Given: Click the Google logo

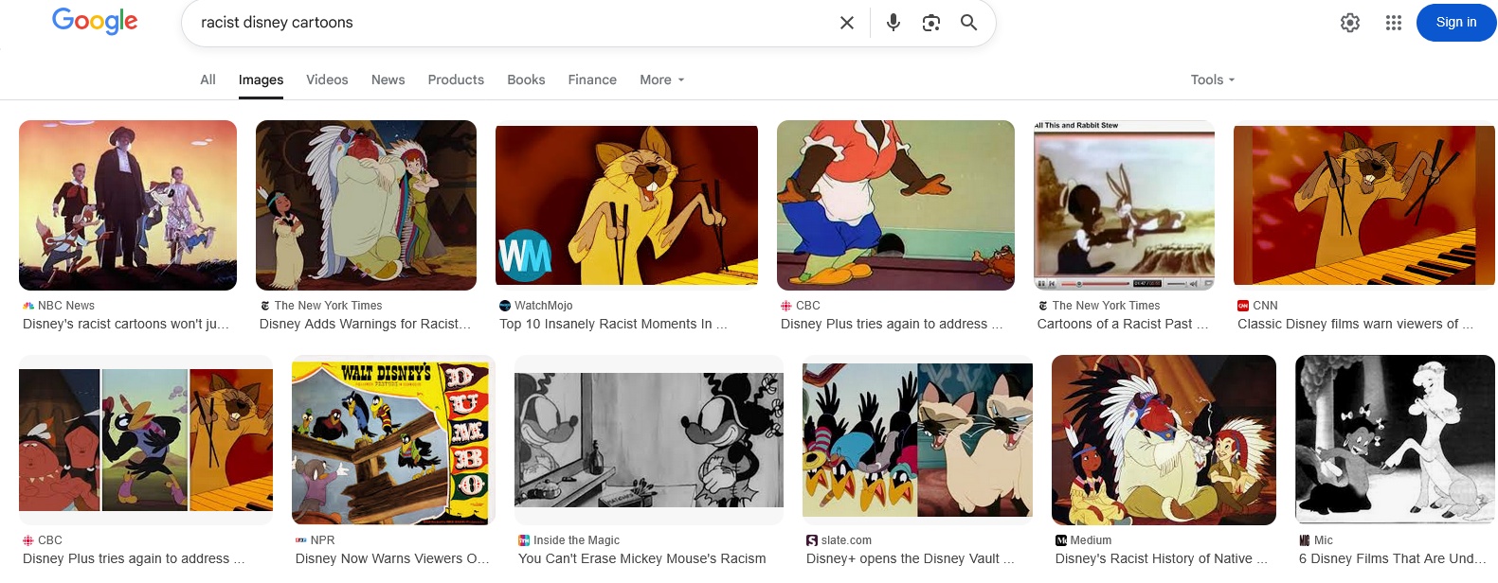Looking at the screenshot, I should (x=95, y=21).
